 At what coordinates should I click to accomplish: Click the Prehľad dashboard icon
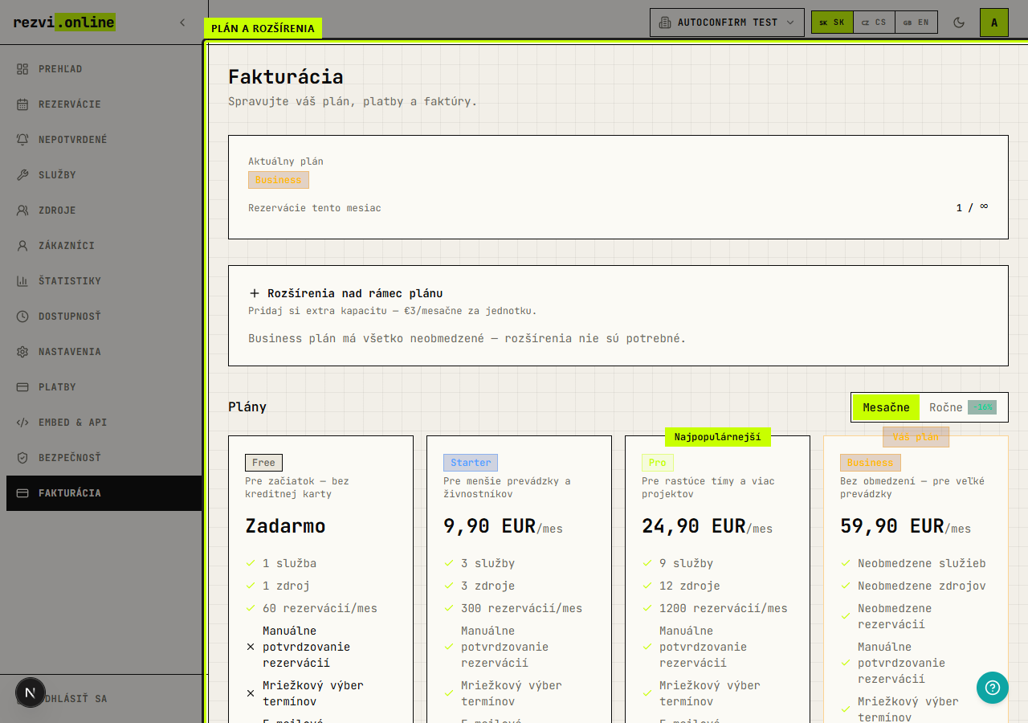click(x=22, y=69)
